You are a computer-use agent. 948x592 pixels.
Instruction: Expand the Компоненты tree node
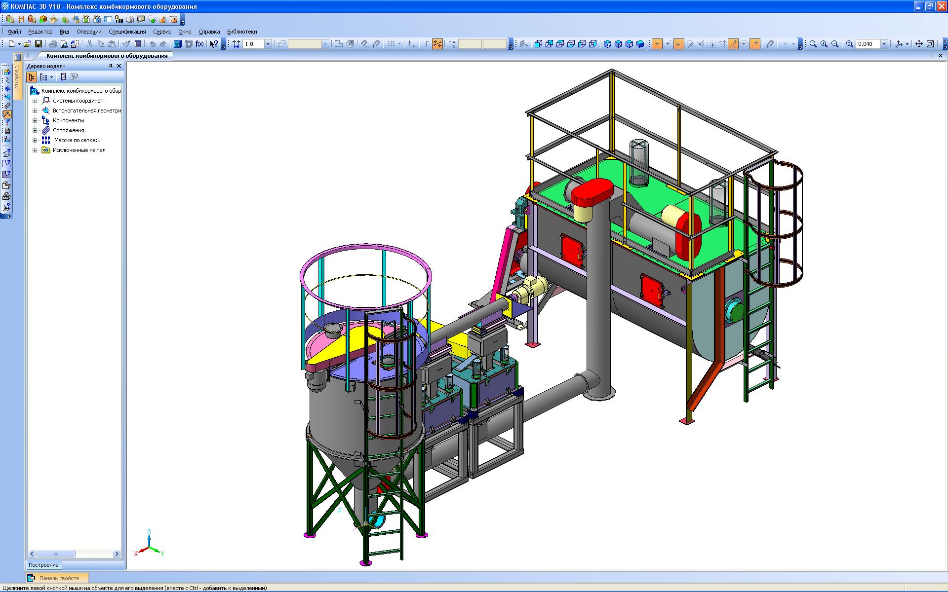point(35,120)
